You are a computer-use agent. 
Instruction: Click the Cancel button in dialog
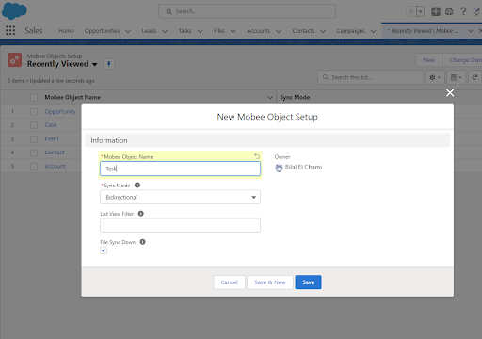tap(229, 282)
